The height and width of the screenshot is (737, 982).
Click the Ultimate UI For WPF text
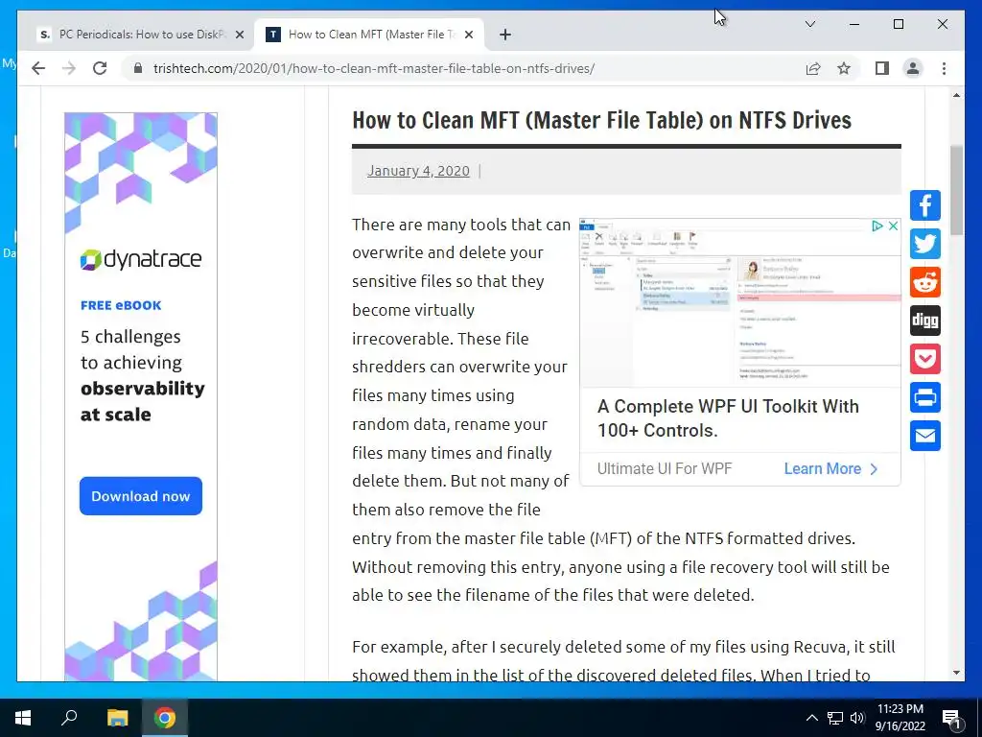click(665, 468)
